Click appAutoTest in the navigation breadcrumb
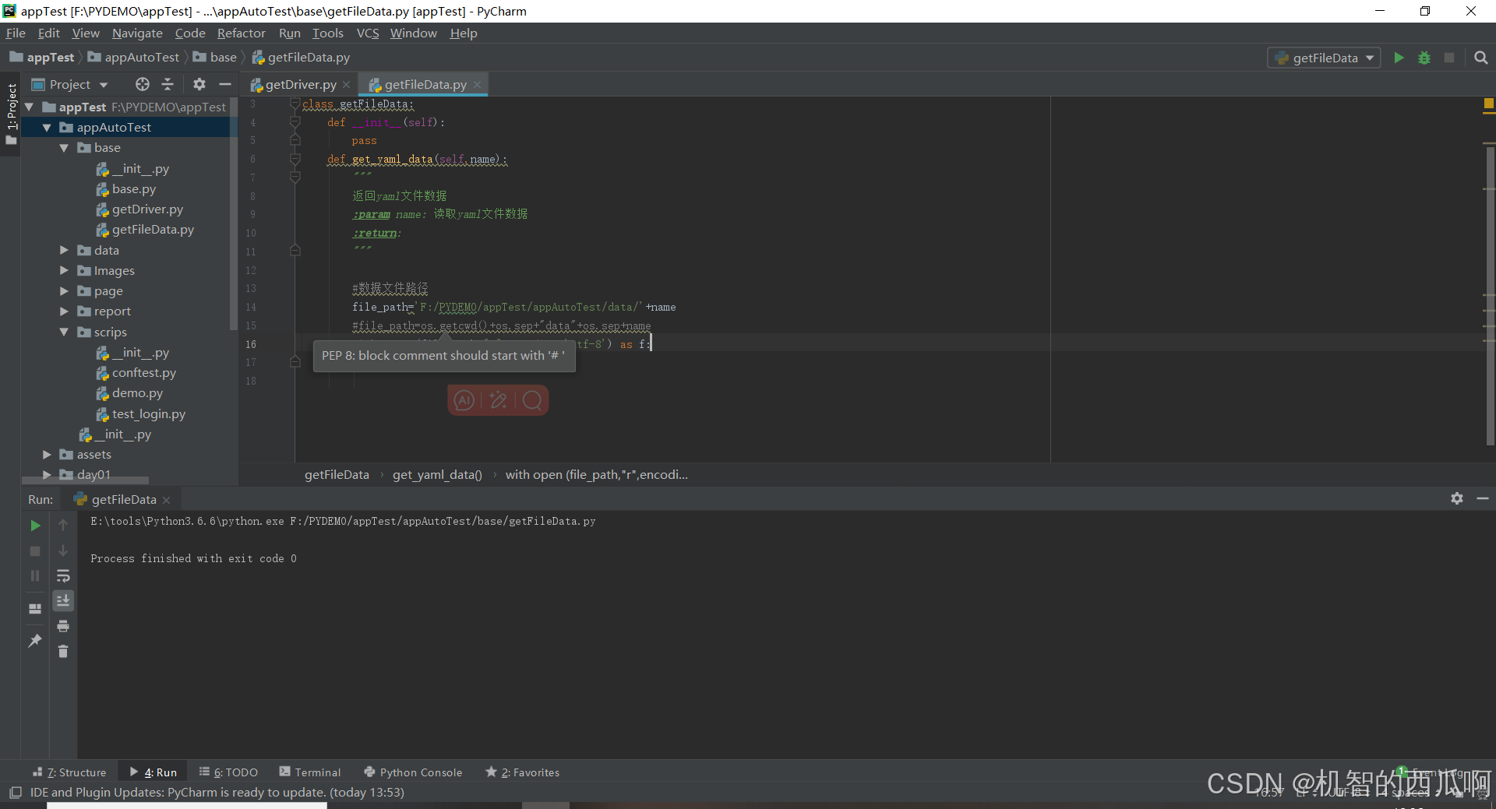This screenshot has width=1496, height=809. tap(142, 58)
